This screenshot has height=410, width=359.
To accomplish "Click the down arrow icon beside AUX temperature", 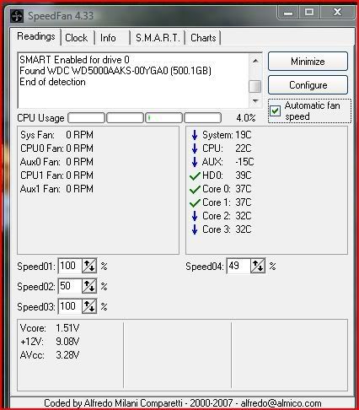I will point(195,162).
